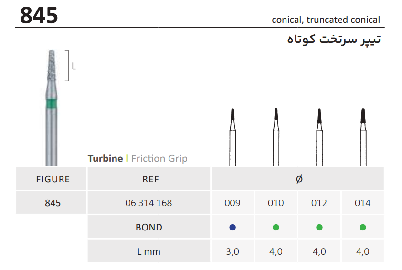Click the green bond dot under 014
Screen dimensions: 402x270
(x=363, y=227)
